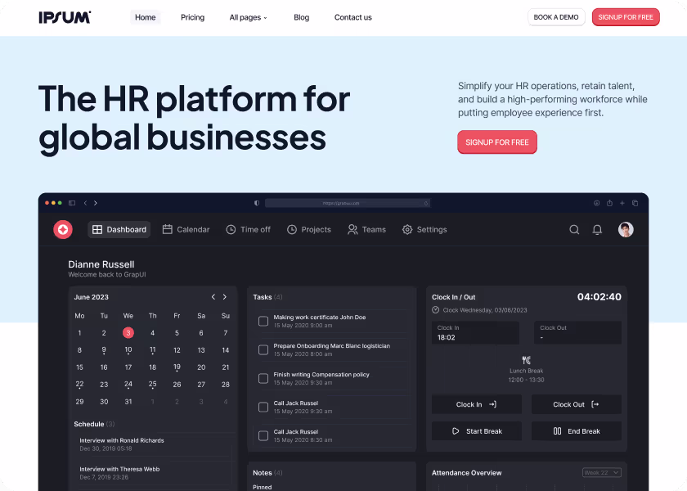Click the browser address bar
Viewport: 687px width, 491px height.
348,203
